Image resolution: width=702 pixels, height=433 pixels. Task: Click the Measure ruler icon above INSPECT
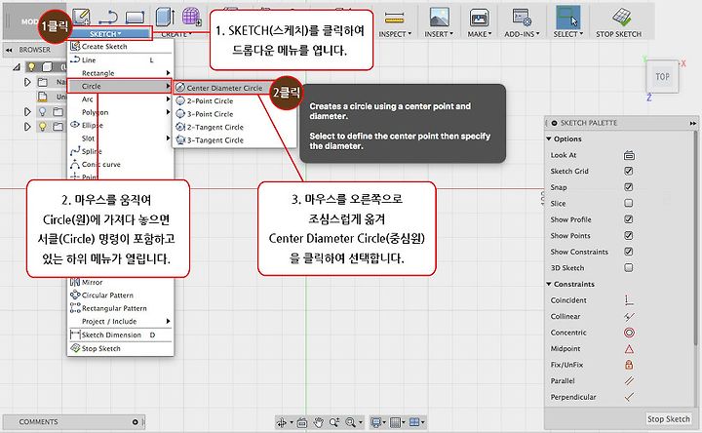tap(395, 18)
